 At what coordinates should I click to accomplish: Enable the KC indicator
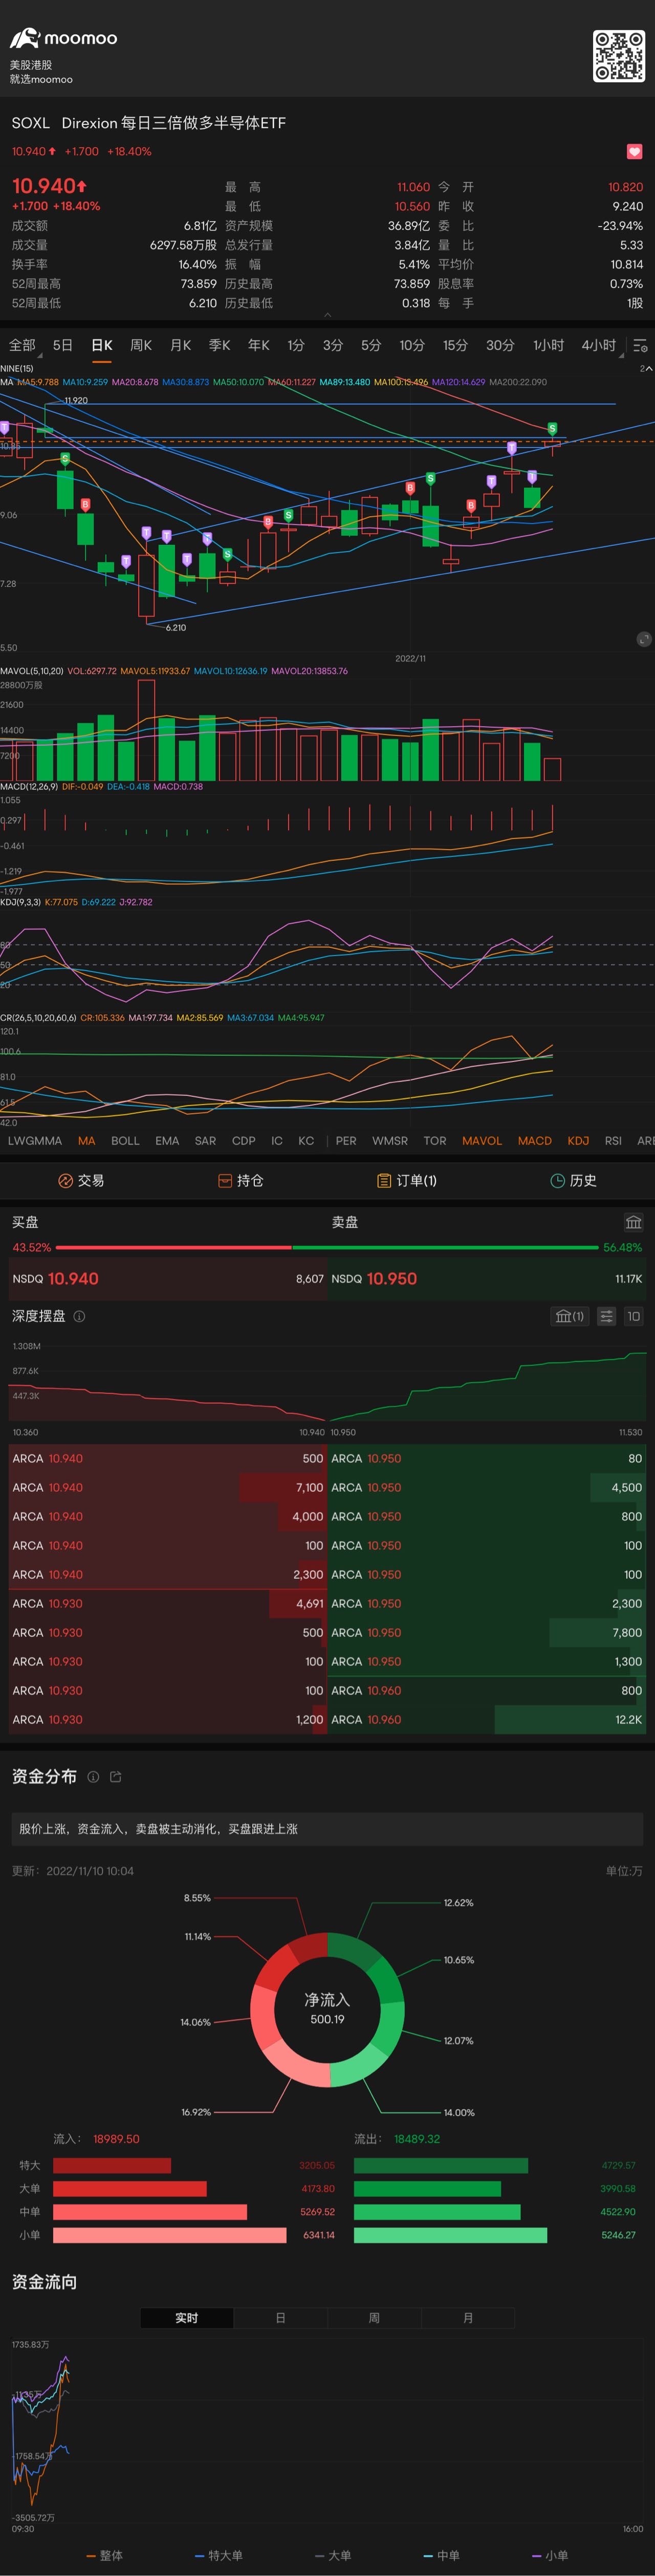(307, 1141)
